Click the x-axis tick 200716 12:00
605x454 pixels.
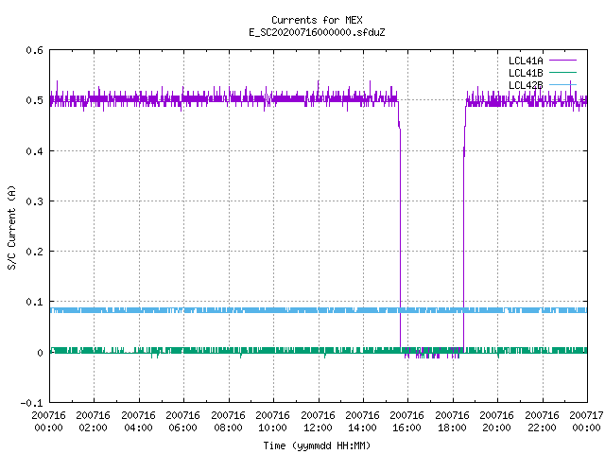pyautogui.click(x=318, y=422)
